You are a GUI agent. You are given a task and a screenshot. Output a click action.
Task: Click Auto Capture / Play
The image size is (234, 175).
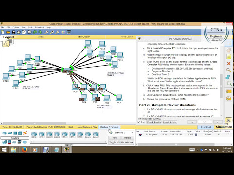tap(87, 127)
